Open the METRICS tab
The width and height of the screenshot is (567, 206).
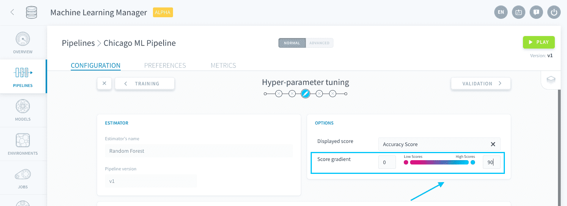(x=223, y=65)
